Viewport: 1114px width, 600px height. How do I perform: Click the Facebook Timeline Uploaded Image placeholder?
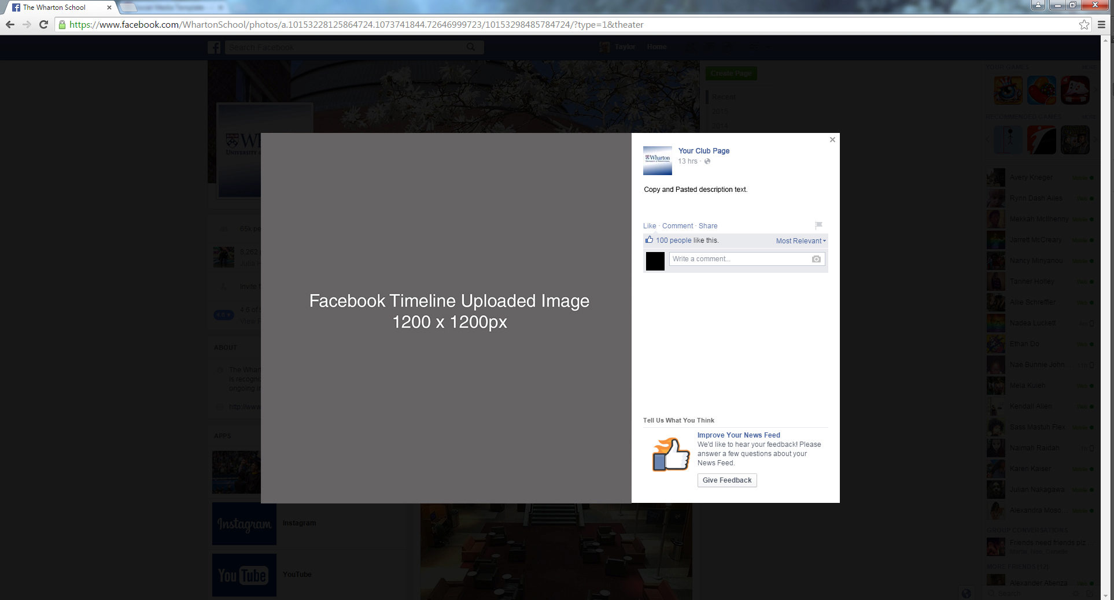tap(446, 318)
